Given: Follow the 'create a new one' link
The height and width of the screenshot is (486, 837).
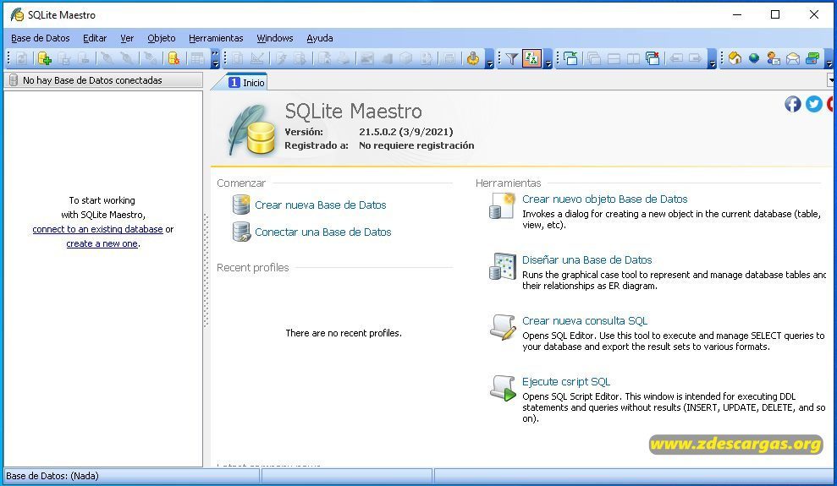Looking at the screenshot, I should (102, 243).
